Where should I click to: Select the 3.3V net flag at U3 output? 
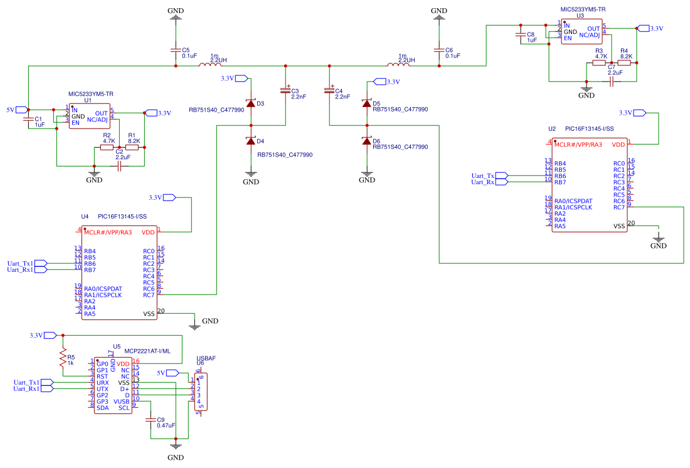tap(644, 28)
